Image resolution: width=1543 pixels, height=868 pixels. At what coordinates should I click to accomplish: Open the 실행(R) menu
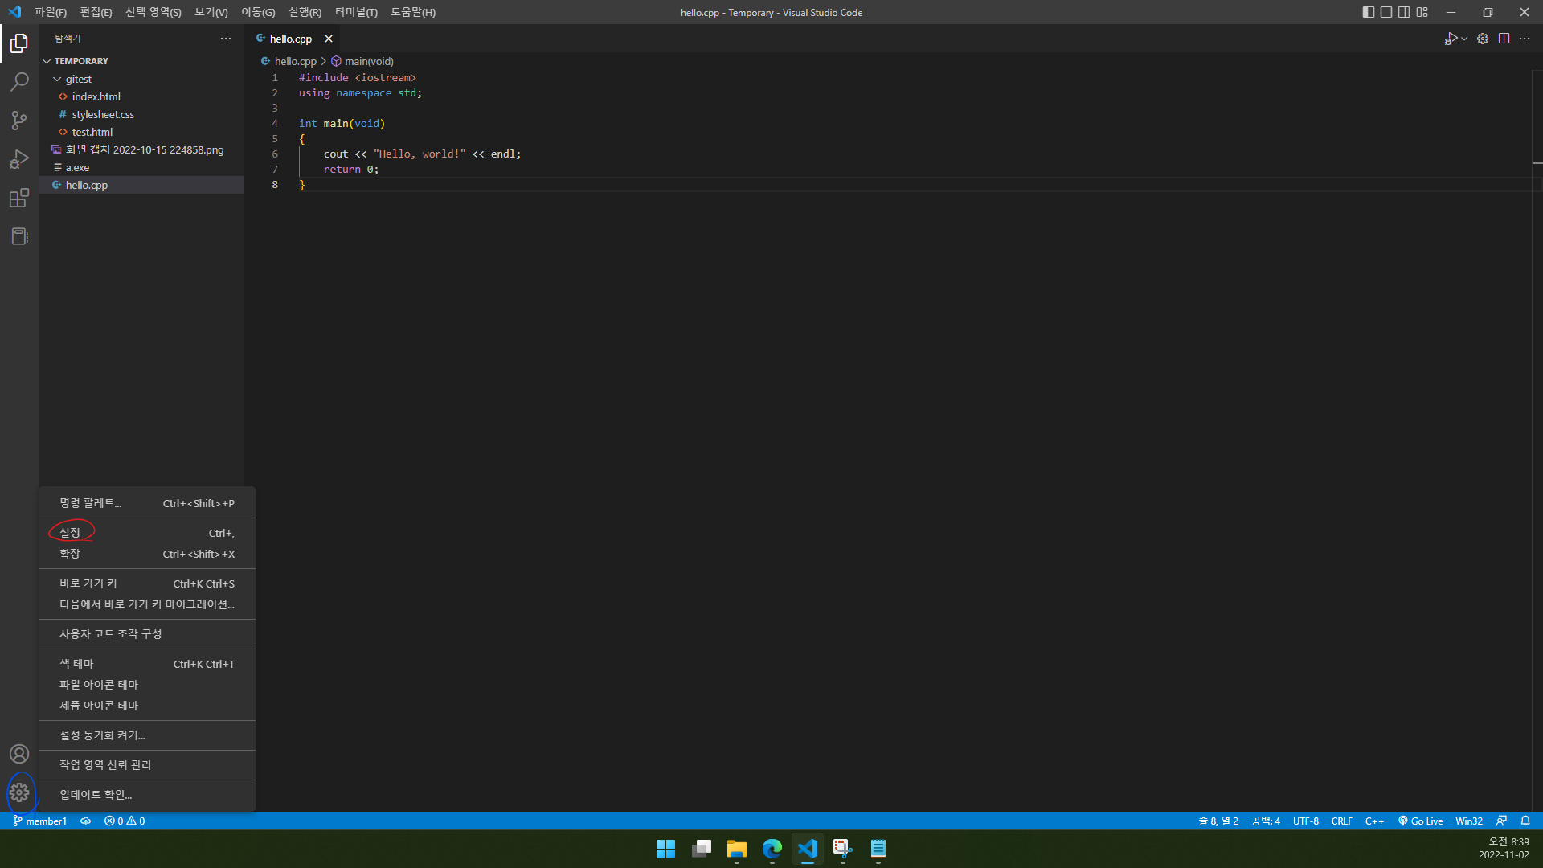(305, 12)
